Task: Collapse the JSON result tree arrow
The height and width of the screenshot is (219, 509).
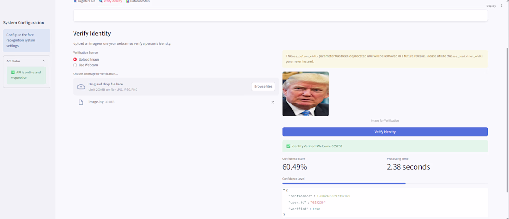Action: pyautogui.click(x=284, y=190)
